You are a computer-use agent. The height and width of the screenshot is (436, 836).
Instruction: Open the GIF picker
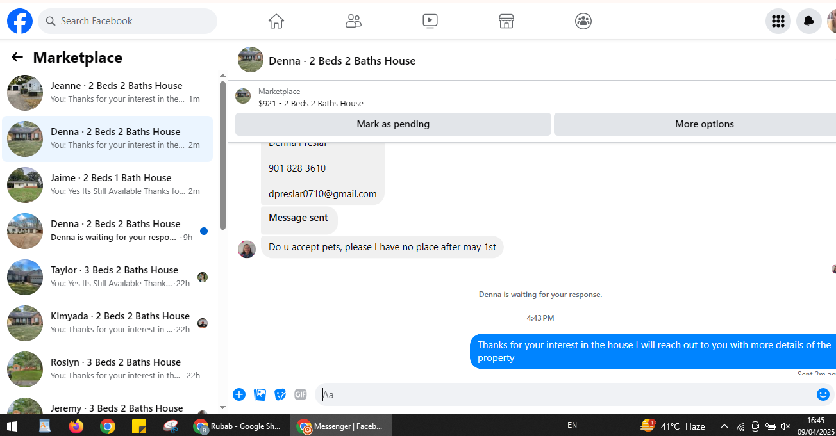point(301,394)
